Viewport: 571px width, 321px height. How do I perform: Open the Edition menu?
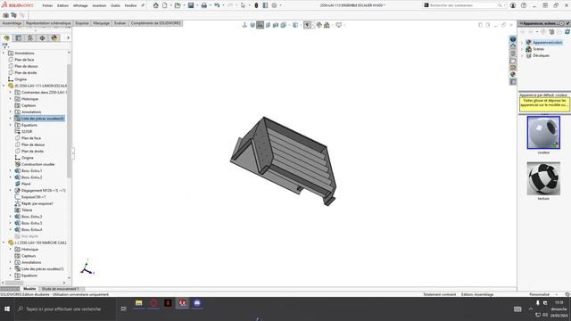62,5
